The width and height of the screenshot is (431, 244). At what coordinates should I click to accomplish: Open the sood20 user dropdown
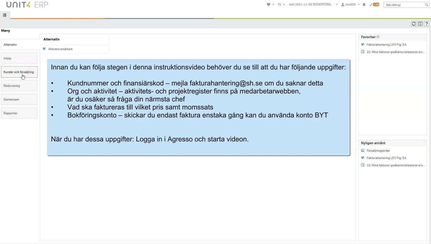click(350, 5)
